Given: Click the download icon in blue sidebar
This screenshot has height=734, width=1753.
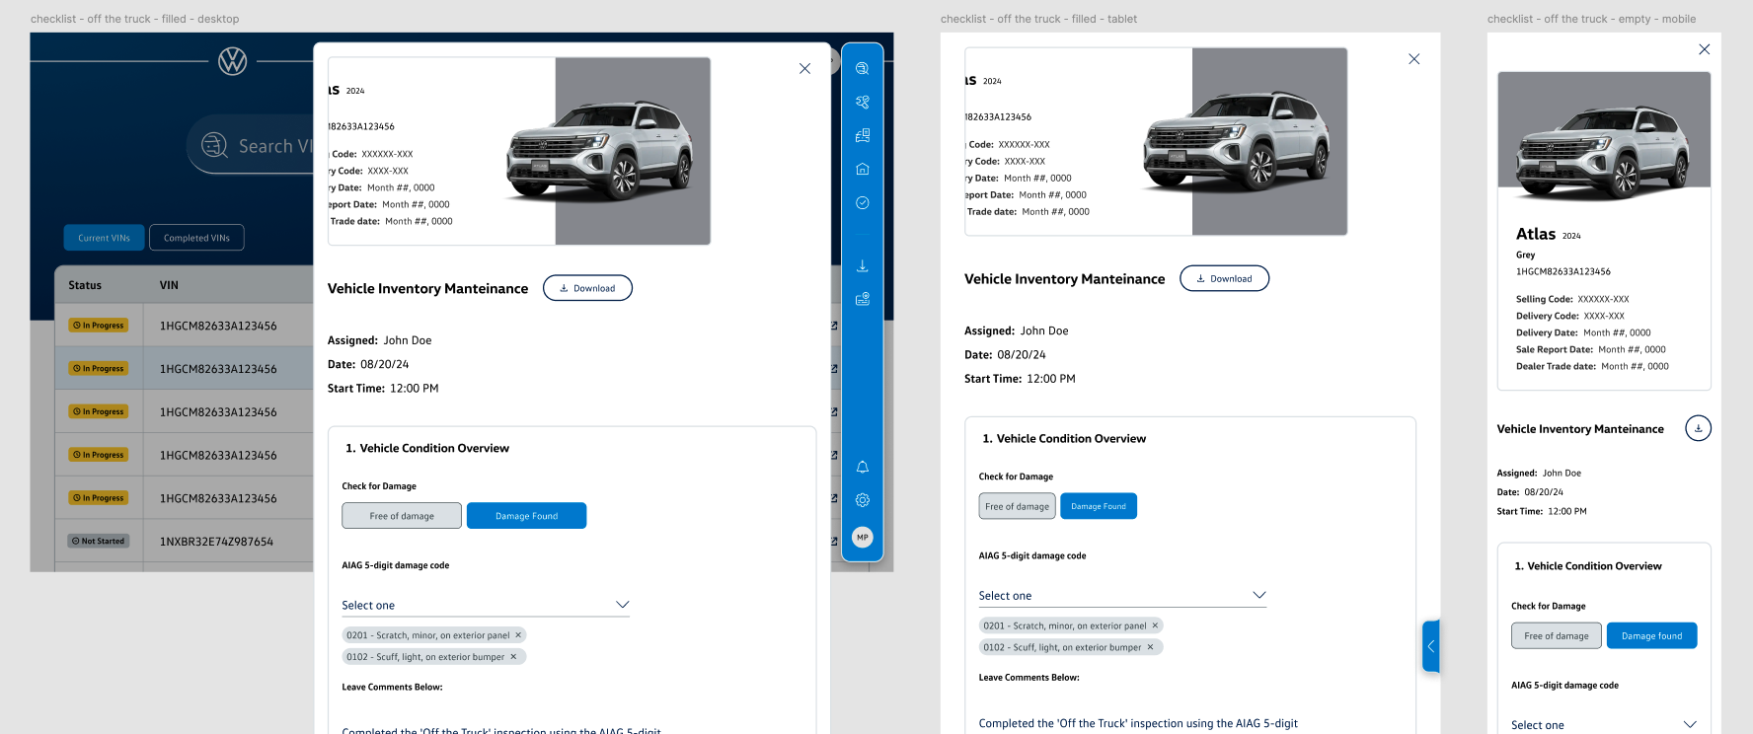Looking at the screenshot, I should tap(862, 265).
